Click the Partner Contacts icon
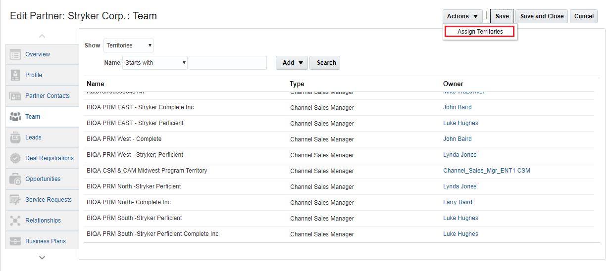 [x=15, y=96]
